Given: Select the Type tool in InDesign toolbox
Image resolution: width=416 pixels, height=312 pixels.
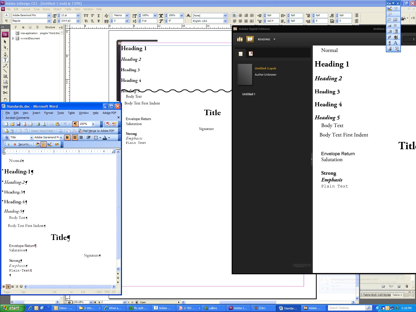Looking at the screenshot, I should pos(5,60).
